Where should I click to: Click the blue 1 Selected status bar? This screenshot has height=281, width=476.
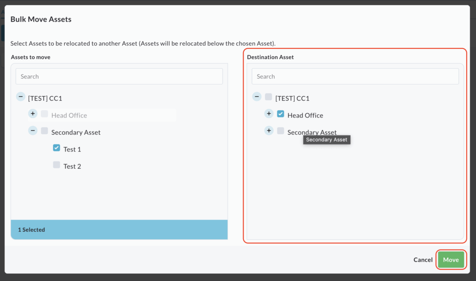tap(119, 229)
